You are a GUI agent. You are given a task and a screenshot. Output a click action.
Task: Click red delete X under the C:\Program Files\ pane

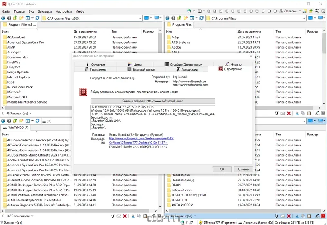point(289,113)
